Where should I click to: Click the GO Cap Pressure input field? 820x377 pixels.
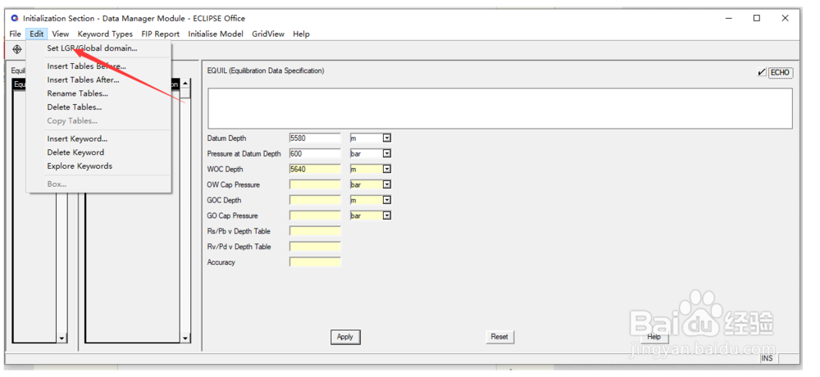pyautogui.click(x=315, y=216)
